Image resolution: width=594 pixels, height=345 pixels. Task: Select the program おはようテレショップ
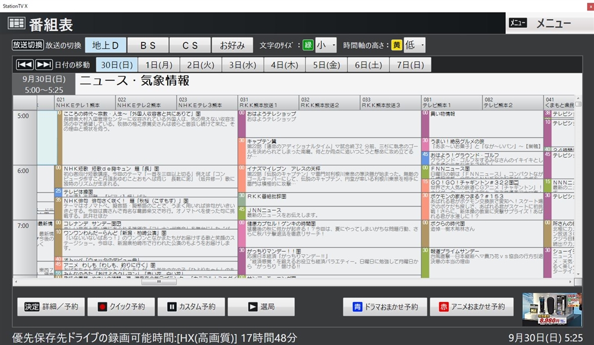click(x=329, y=124)
